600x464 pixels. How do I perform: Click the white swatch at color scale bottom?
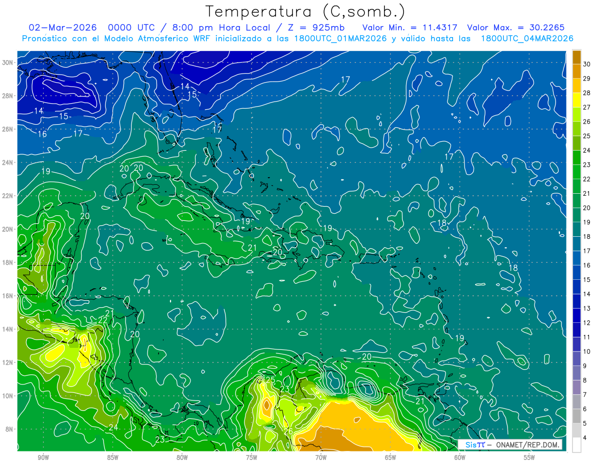point(576,445)
